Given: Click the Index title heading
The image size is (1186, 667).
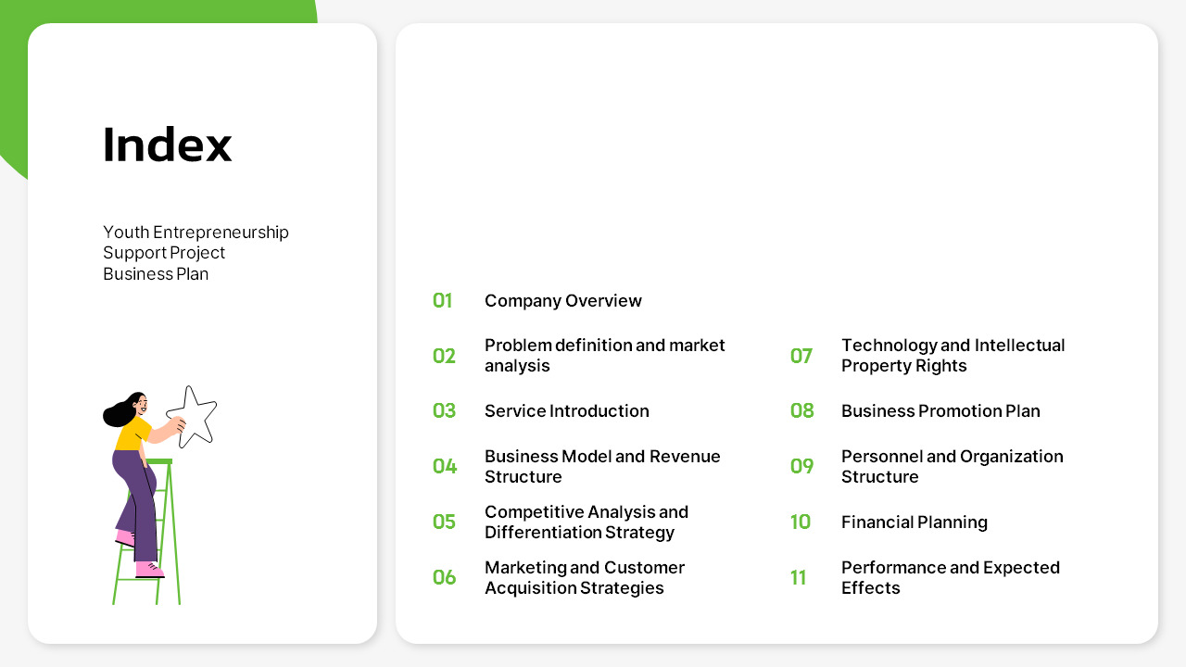Looking at the screenshot, I should [x=167, y=145].
